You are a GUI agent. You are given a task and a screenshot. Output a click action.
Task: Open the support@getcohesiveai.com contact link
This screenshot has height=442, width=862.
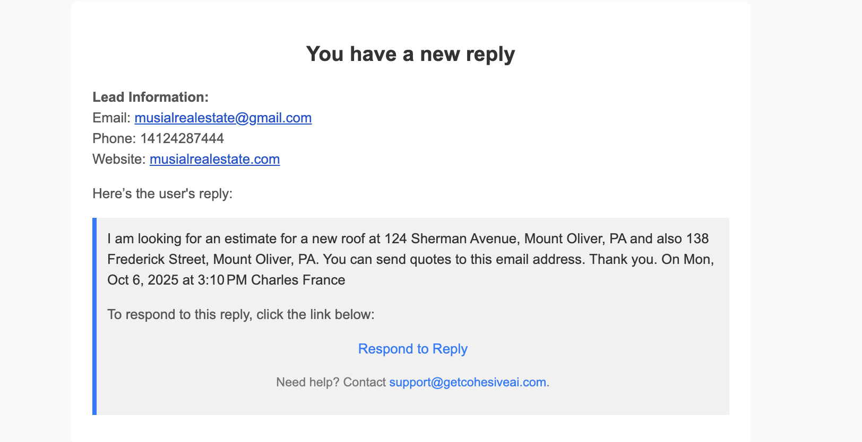[467, 382]
